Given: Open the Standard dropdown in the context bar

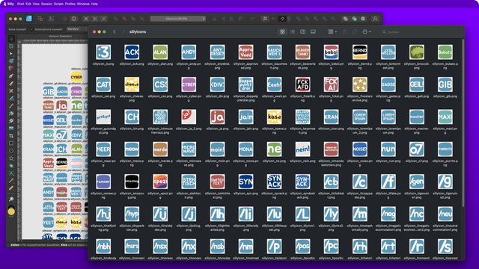Looking at the screenshot, I should pos(77,29).
